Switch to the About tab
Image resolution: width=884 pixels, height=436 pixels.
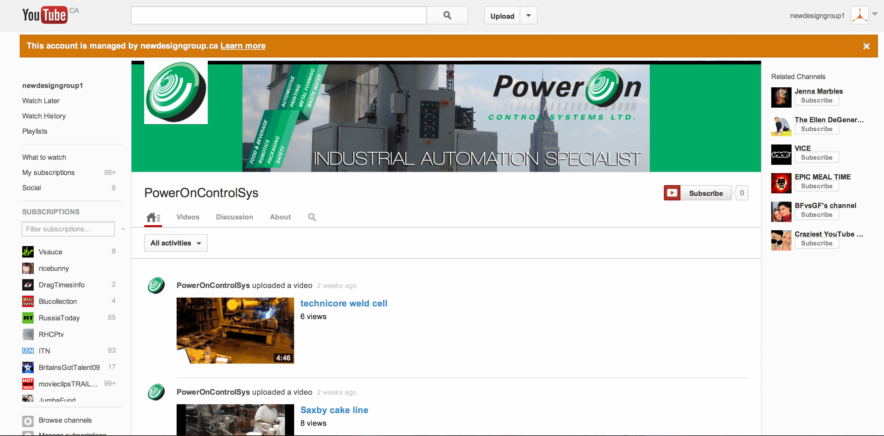[x=280, y=217]
